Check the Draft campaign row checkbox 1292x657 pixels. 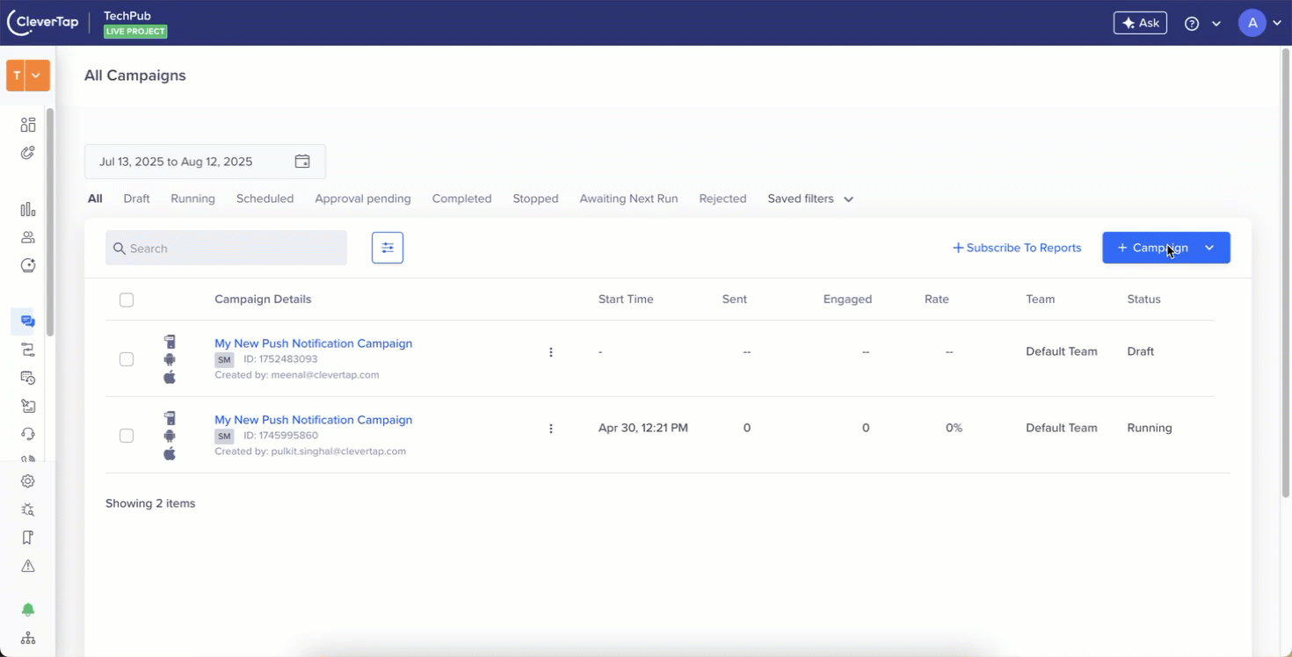127,359
